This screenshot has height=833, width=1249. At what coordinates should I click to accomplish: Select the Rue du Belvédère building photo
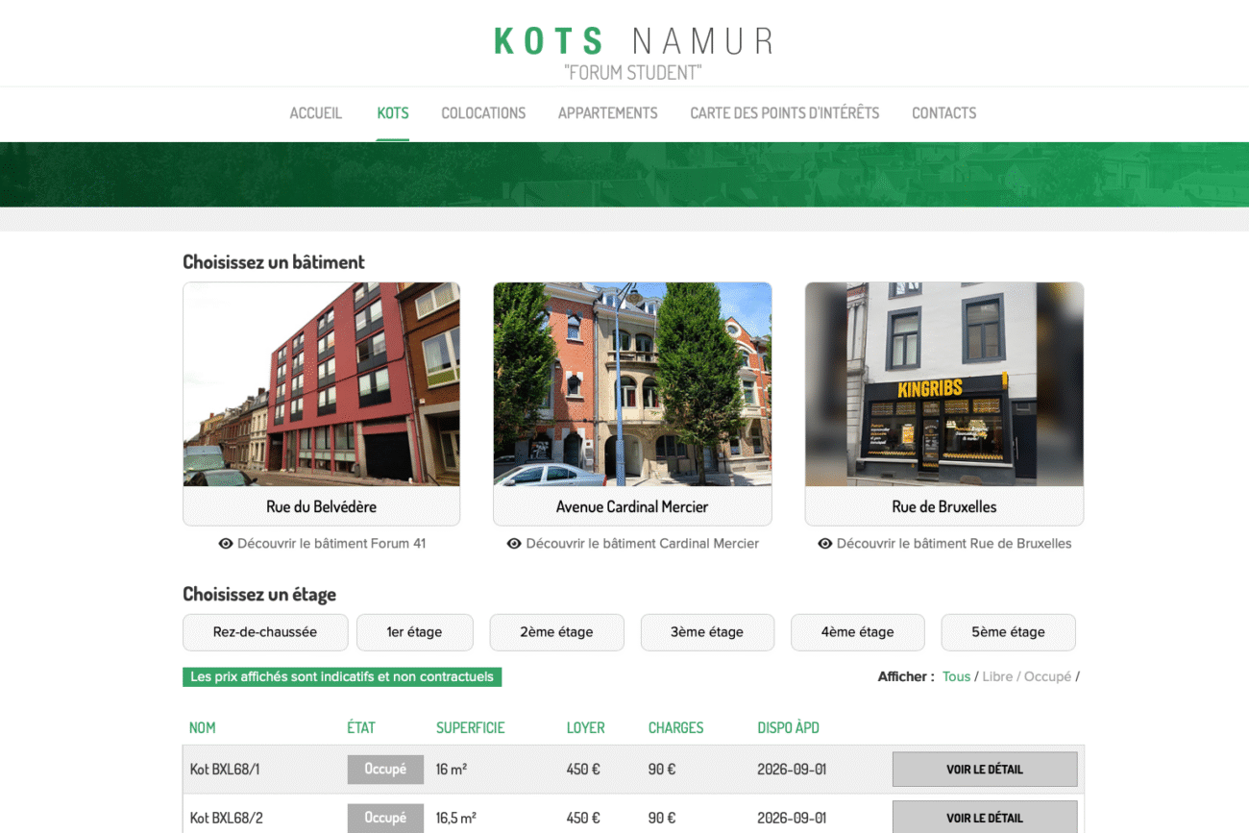point(321,384)
